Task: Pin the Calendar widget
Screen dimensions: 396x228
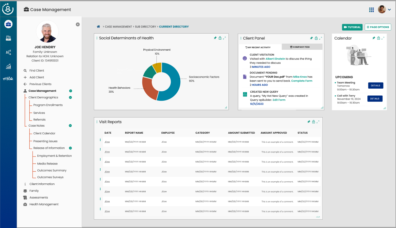Action: [373, 38]
